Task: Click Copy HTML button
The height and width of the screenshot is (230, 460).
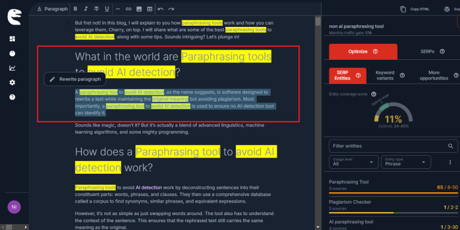Action: (x=414, y=9)
